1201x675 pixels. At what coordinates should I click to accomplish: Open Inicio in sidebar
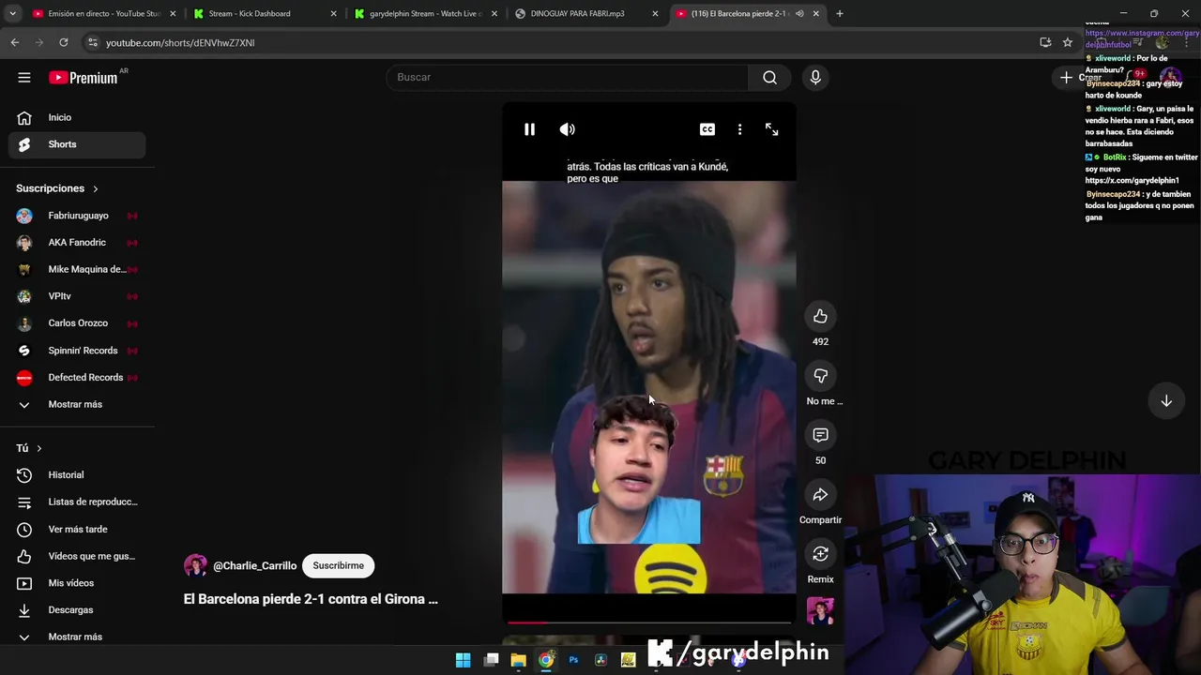[x=78, y=117]
